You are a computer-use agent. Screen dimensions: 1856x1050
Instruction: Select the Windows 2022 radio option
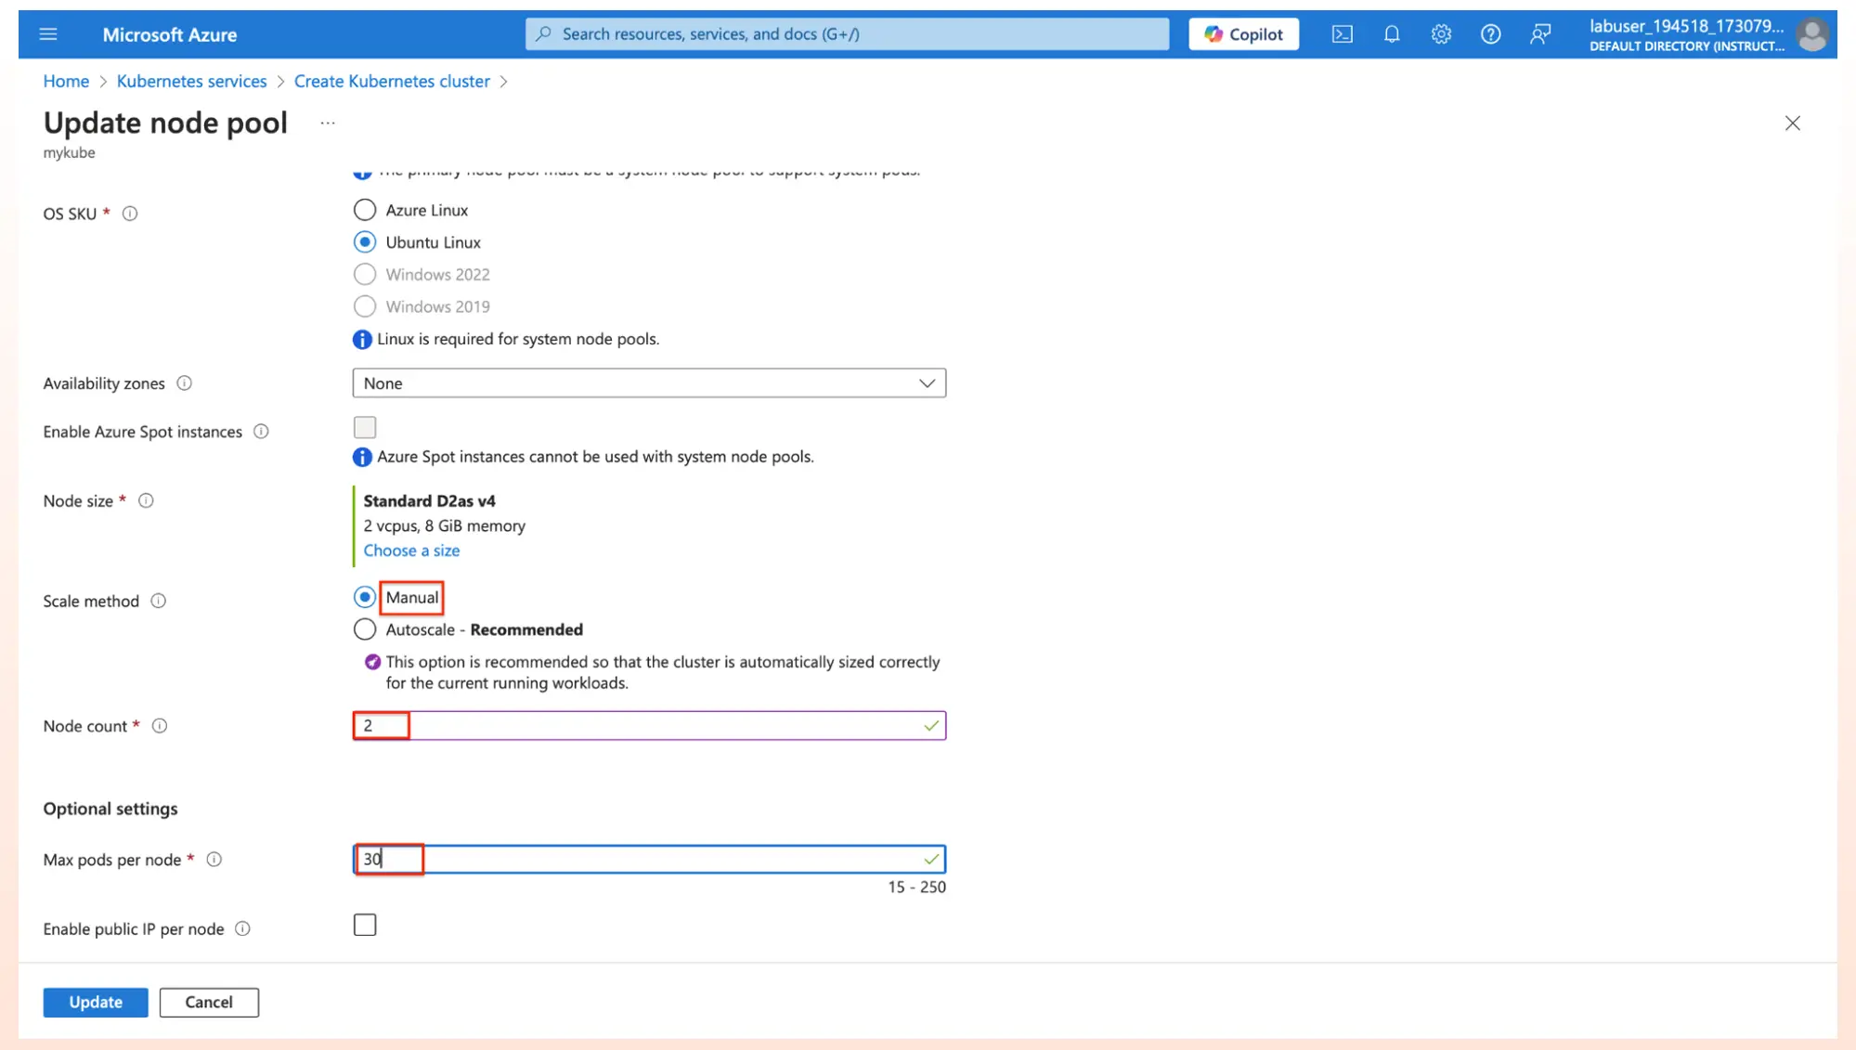(365, 275)
